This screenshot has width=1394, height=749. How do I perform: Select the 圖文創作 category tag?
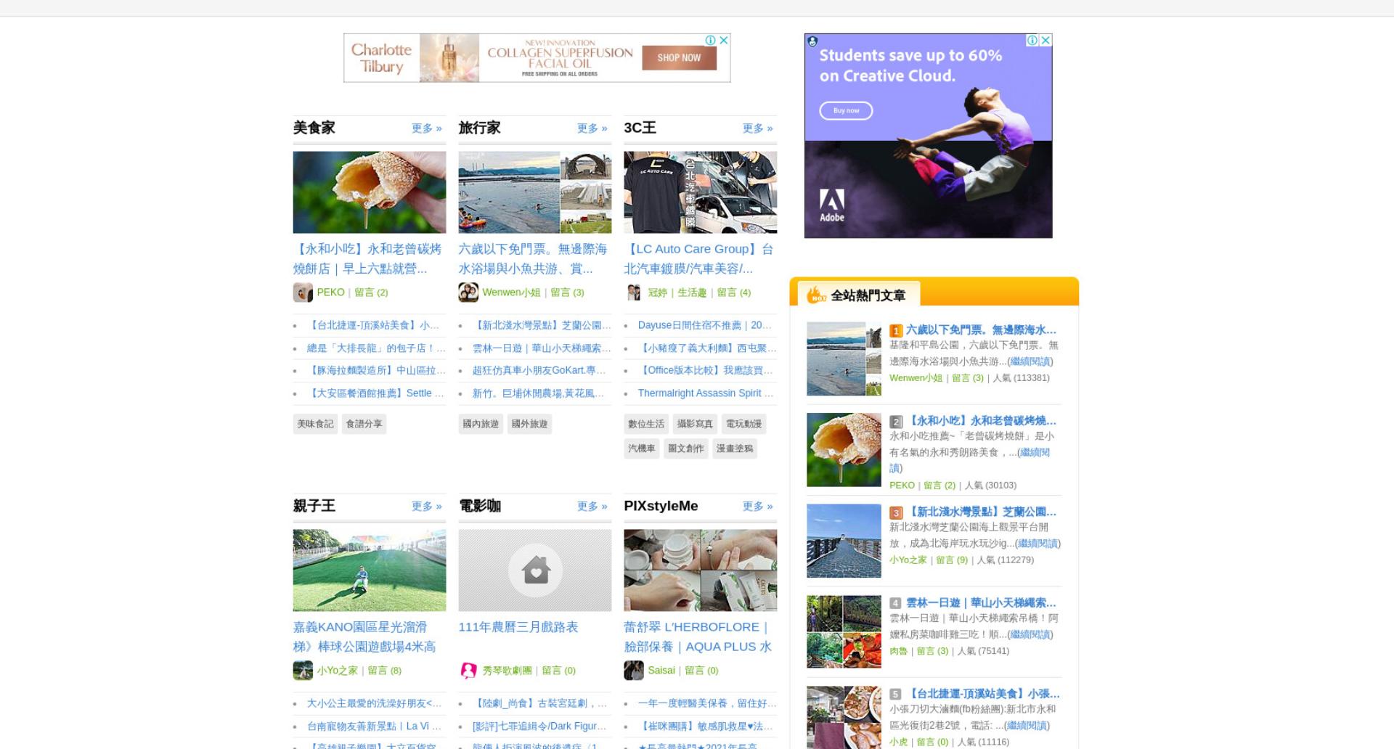pyautogui.click(x=686, y=449)
